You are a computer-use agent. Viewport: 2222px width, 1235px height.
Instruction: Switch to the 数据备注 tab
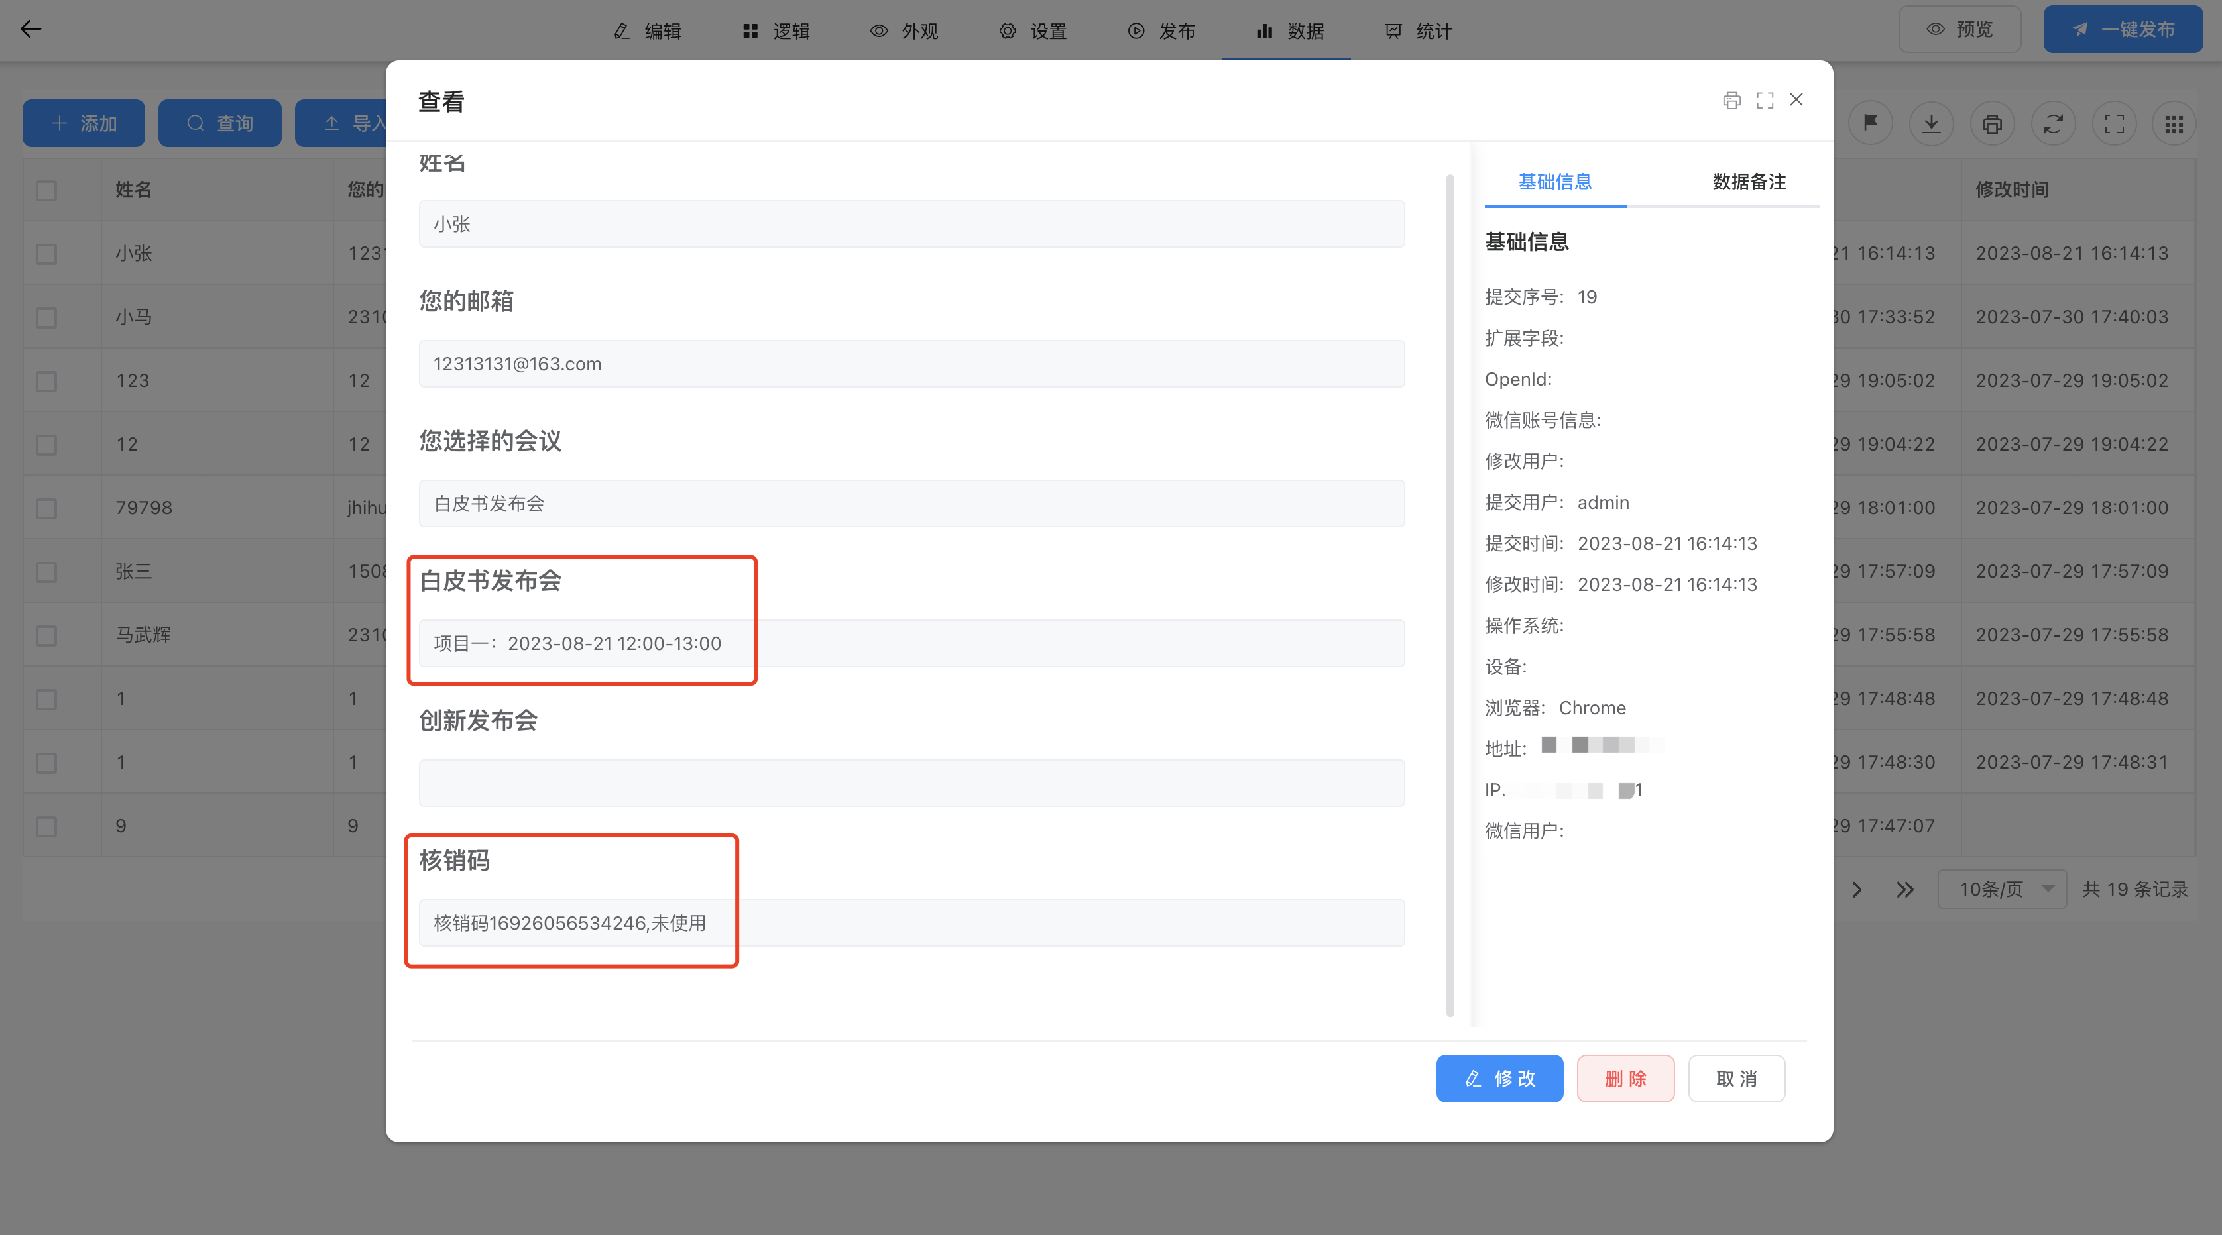click(x=1749, y=182)
